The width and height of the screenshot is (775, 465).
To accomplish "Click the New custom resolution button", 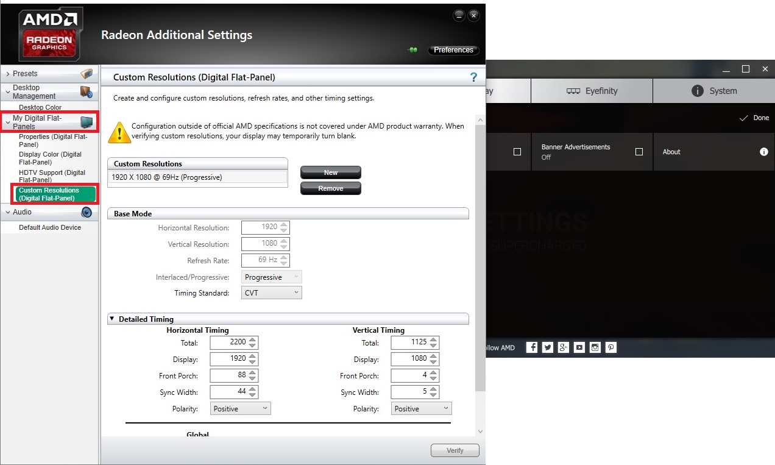I will [x=330, y=172].
